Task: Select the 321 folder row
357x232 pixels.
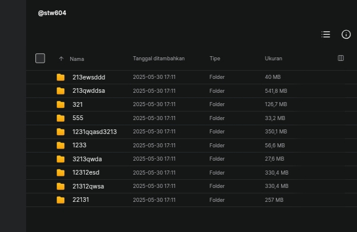Action: pyautogui.click(x=191, y=104)
